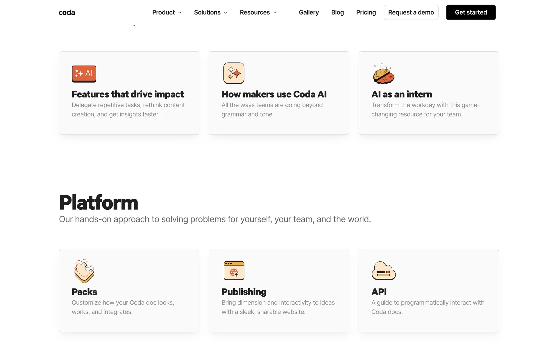Click the brain icon for AI intern
The width and height of the screenshot is (558, 348).
[384, 74]
